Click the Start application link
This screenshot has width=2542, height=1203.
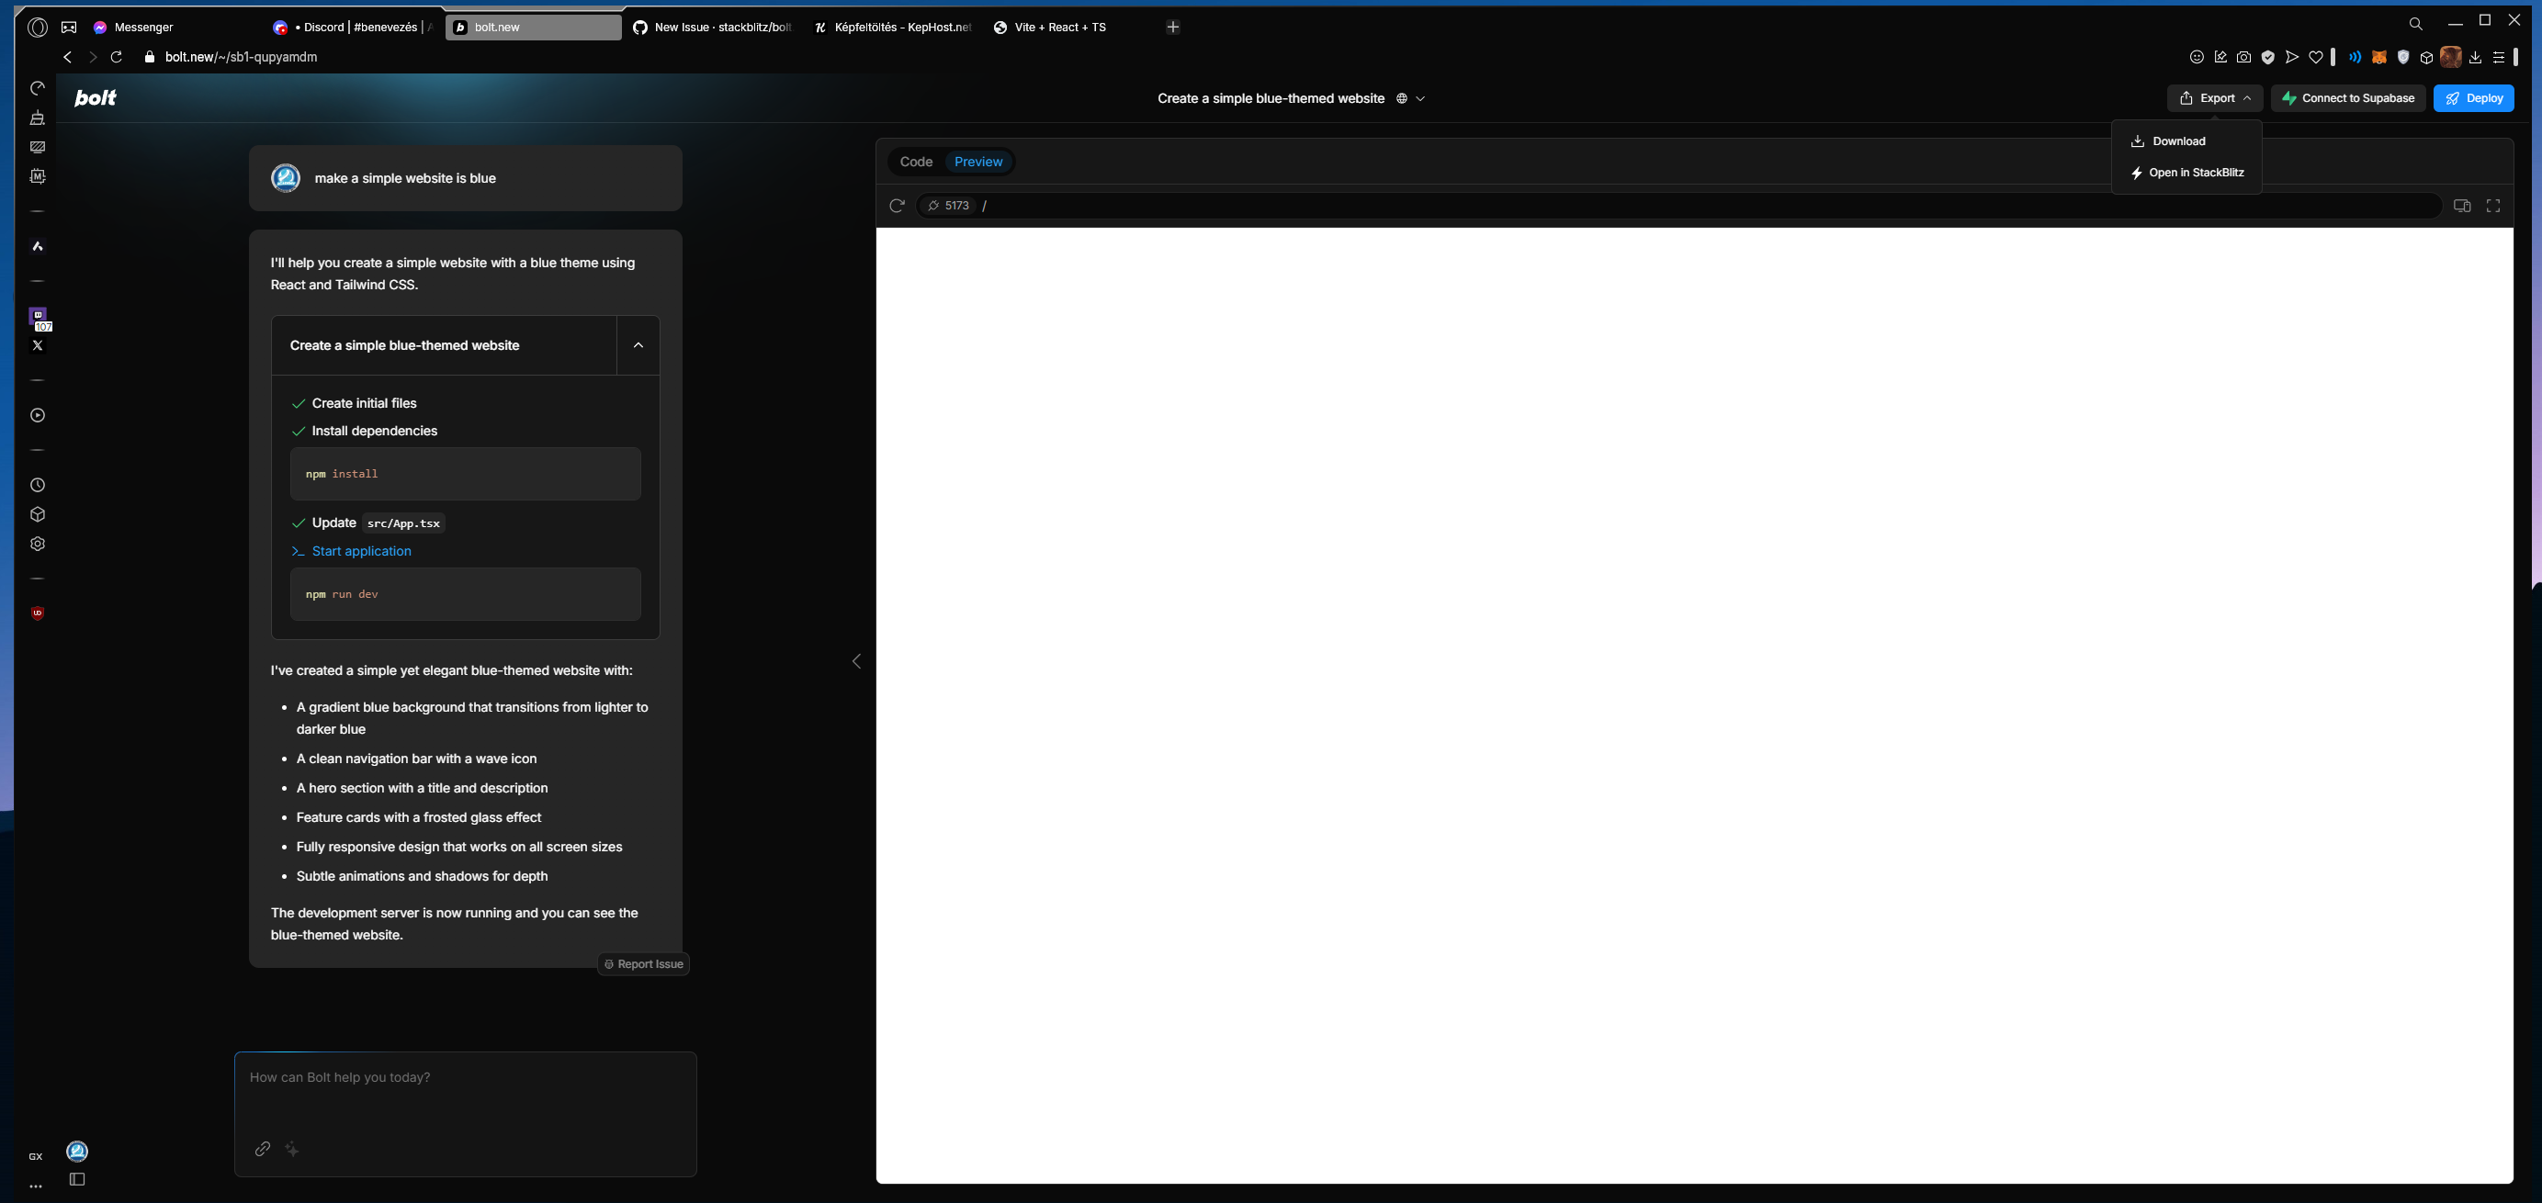(x=360, y=550)
